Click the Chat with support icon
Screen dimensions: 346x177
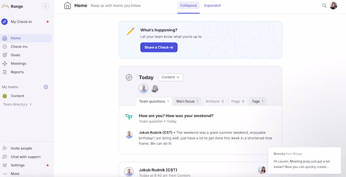tap(5, 157)
